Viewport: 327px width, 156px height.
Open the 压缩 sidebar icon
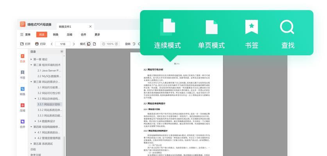point(23,105)
